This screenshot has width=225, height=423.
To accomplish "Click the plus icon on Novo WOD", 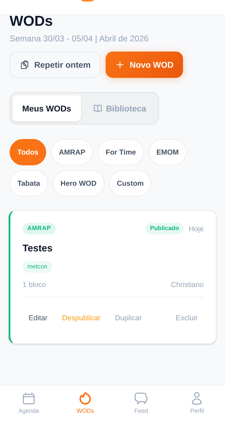I will (x=120, y=65).
